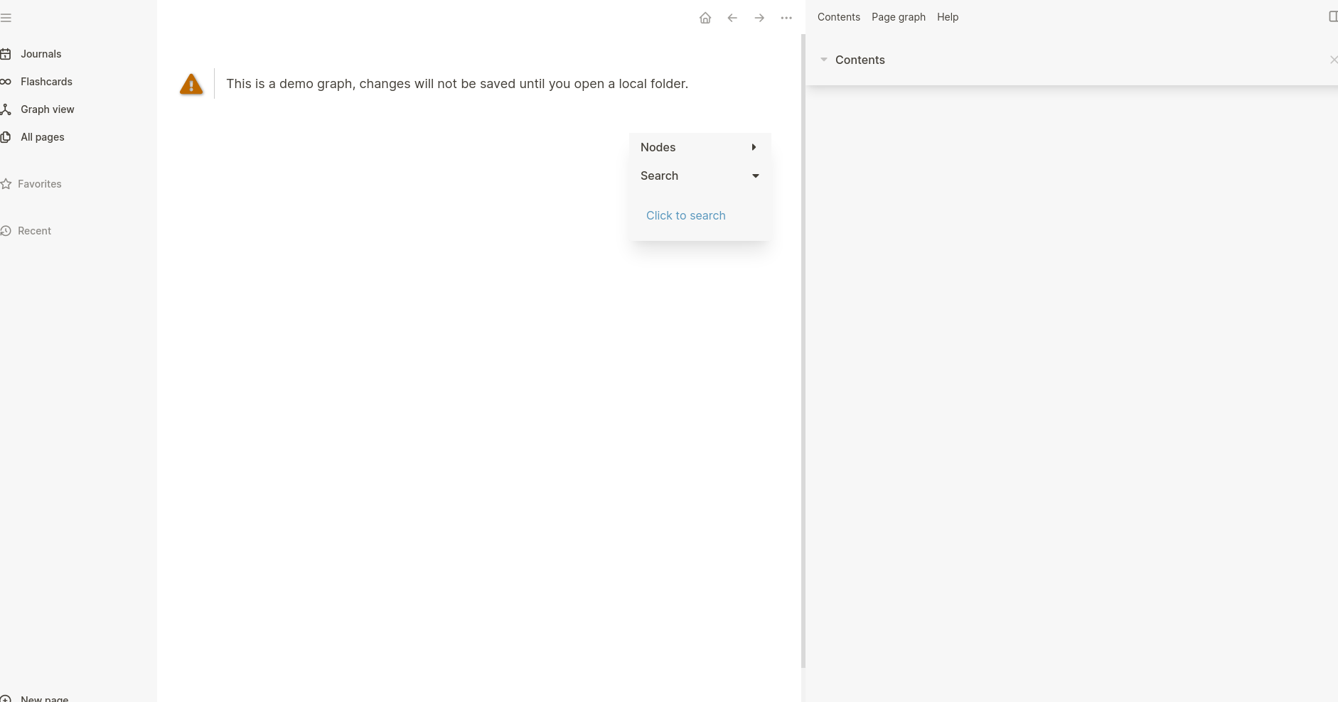Go to the home page
The image size is (1338, 702).
705,17
